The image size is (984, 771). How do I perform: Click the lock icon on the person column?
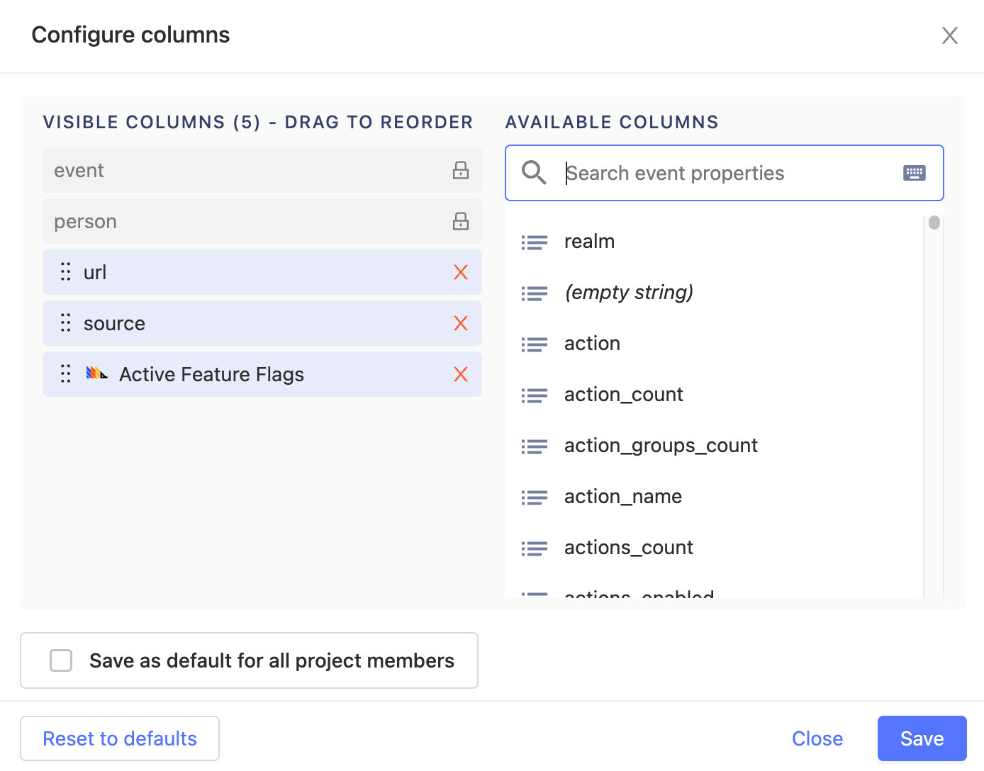460,221
